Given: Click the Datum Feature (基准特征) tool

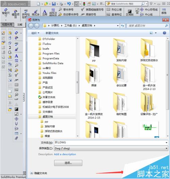Looking at the screenshot, I should (x=114, y=14).
